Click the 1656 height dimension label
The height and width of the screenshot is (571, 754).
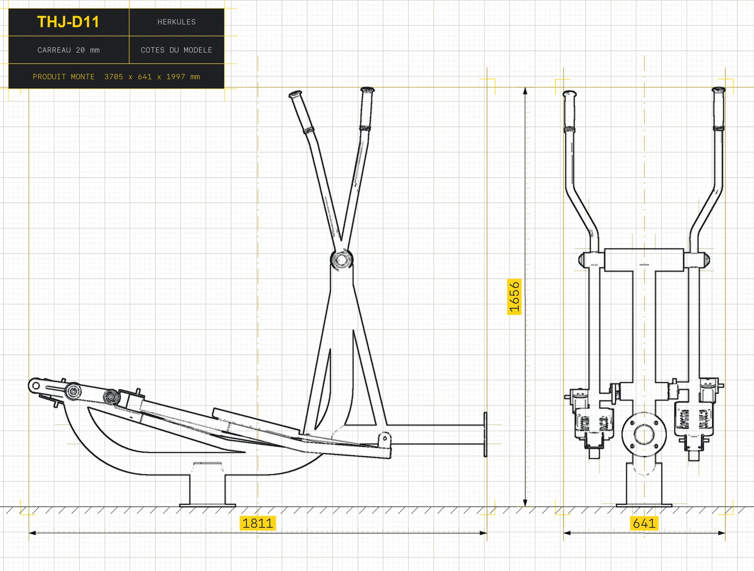514,297
